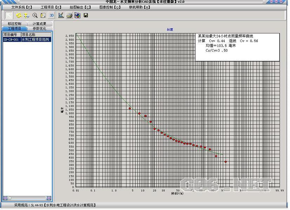Open the 图像控制【O】 menu
Image resolution: width=290 pixels, height=210 pixels.
[110, 7]
